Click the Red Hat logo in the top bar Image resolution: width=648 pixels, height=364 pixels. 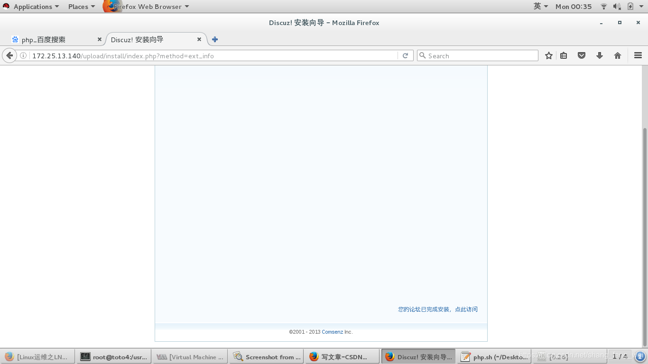[x=6, y=6]
